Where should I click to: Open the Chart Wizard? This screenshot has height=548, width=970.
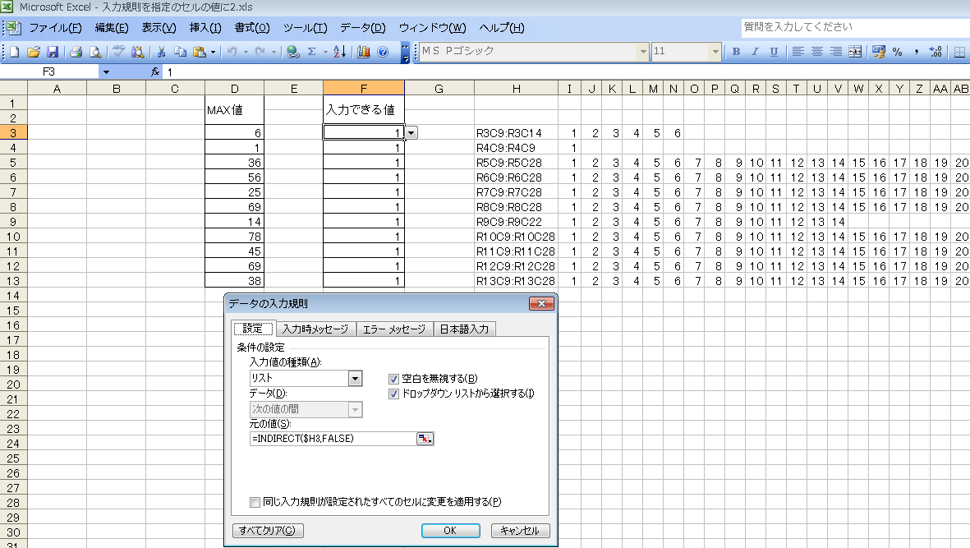coord(362,53)
